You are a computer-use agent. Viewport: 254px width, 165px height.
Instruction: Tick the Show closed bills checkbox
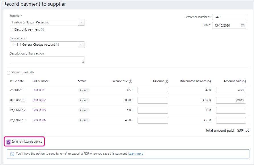pos(9,73)
